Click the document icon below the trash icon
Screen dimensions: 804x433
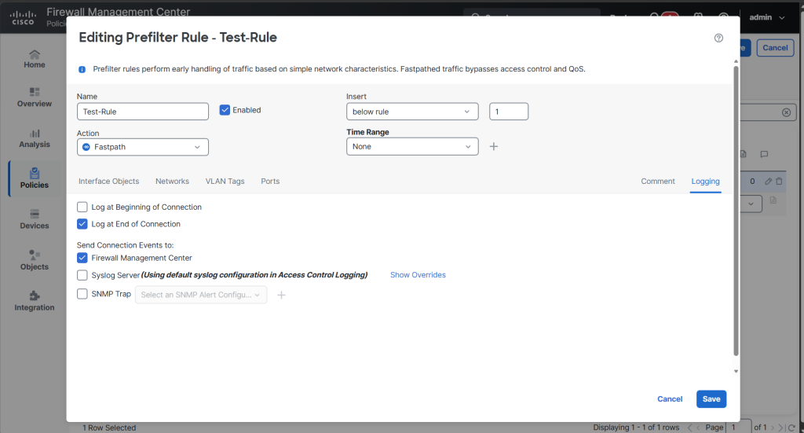[773, 200]
